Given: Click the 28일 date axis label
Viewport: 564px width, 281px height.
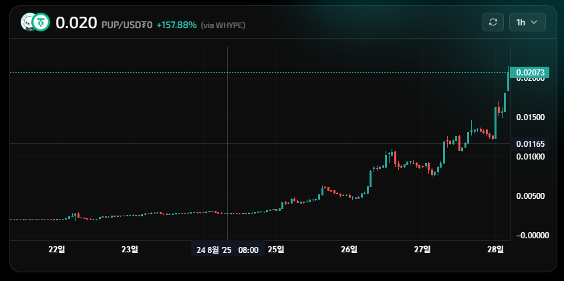Looking at the screenshot, I should 496,250.
